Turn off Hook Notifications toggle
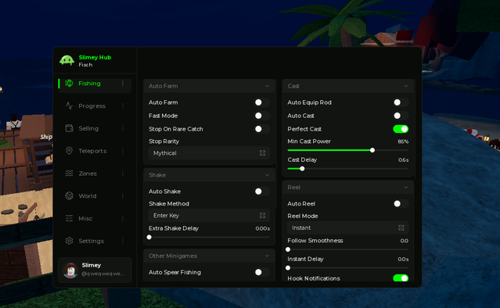This screenshot has width=500, height=308. (x=401, y=278)
